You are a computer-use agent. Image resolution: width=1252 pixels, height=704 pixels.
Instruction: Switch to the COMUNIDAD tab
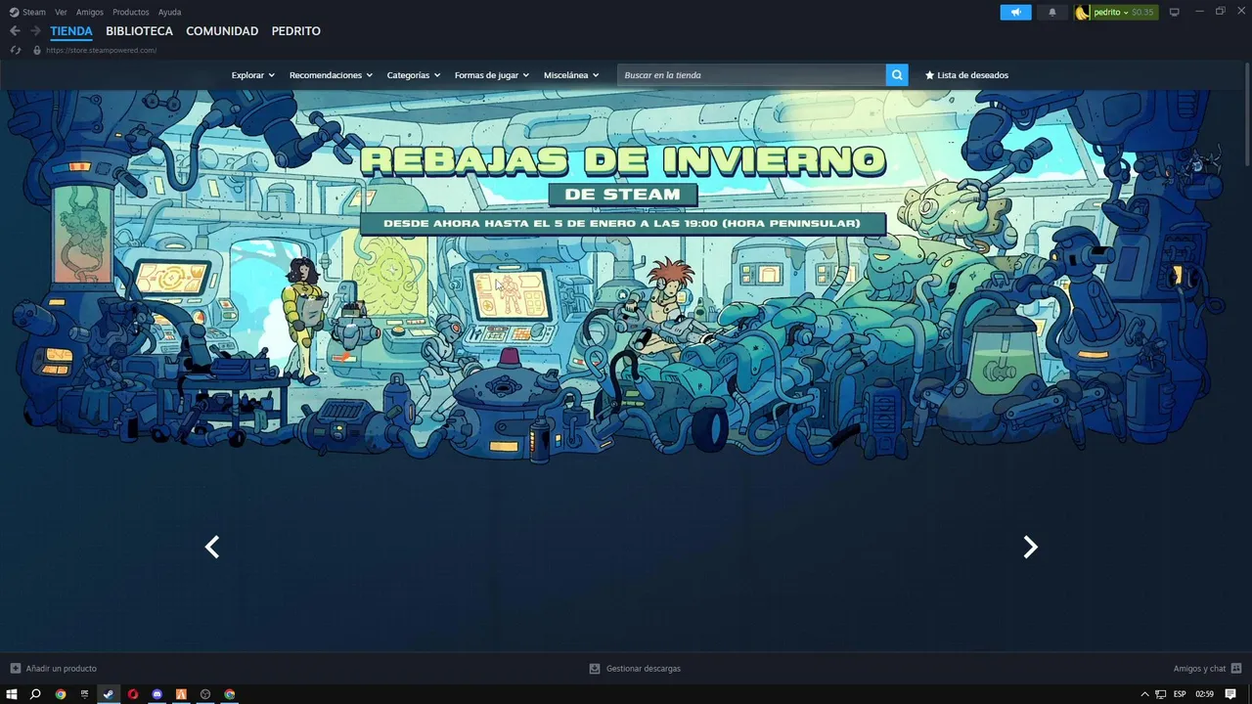[222, 31]
